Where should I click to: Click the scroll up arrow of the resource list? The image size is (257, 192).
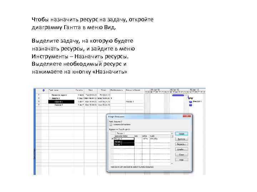pyautogui.click(x=172, y=133)
